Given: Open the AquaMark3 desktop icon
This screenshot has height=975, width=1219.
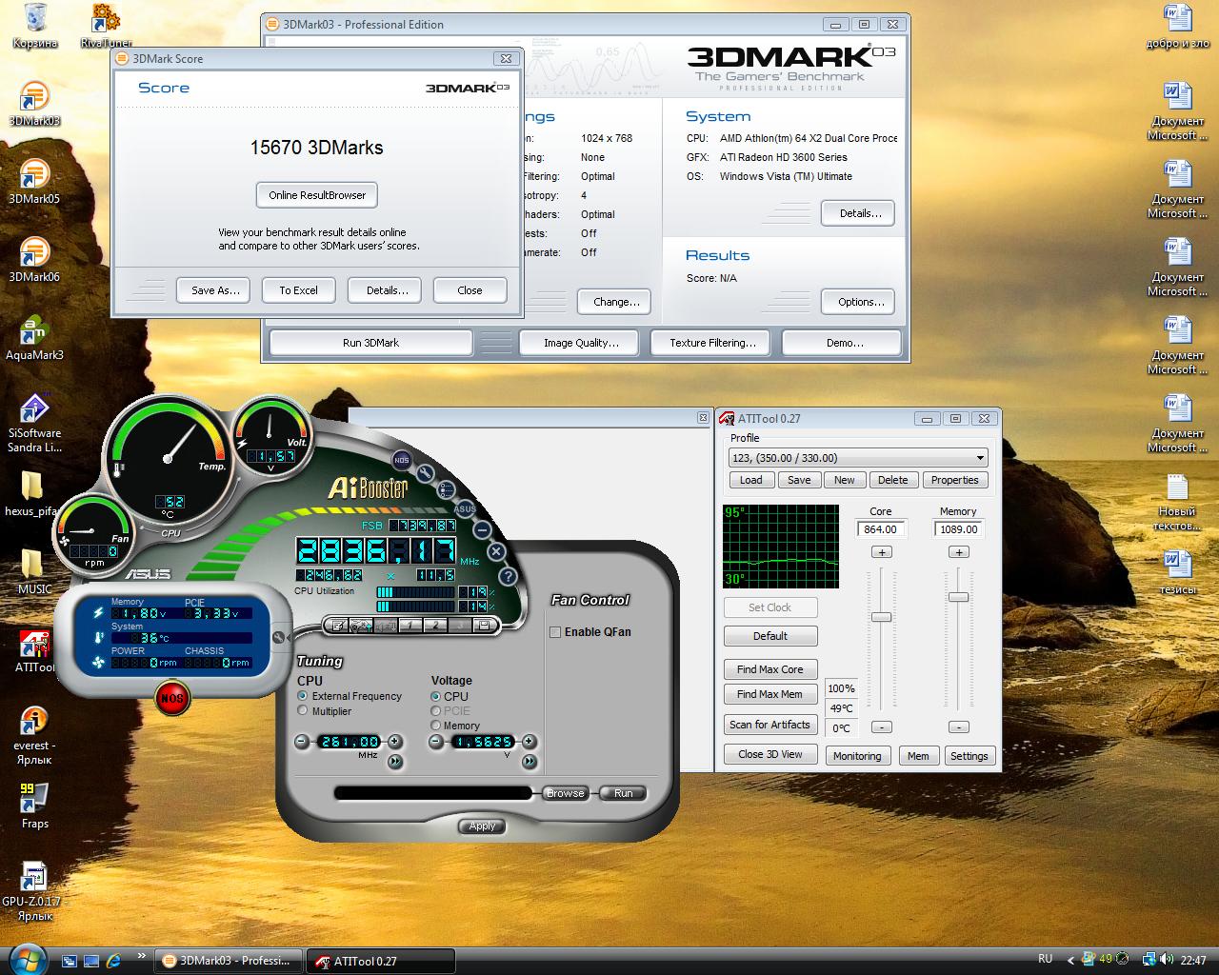Looking at the screenshot, I should [34, 338].
